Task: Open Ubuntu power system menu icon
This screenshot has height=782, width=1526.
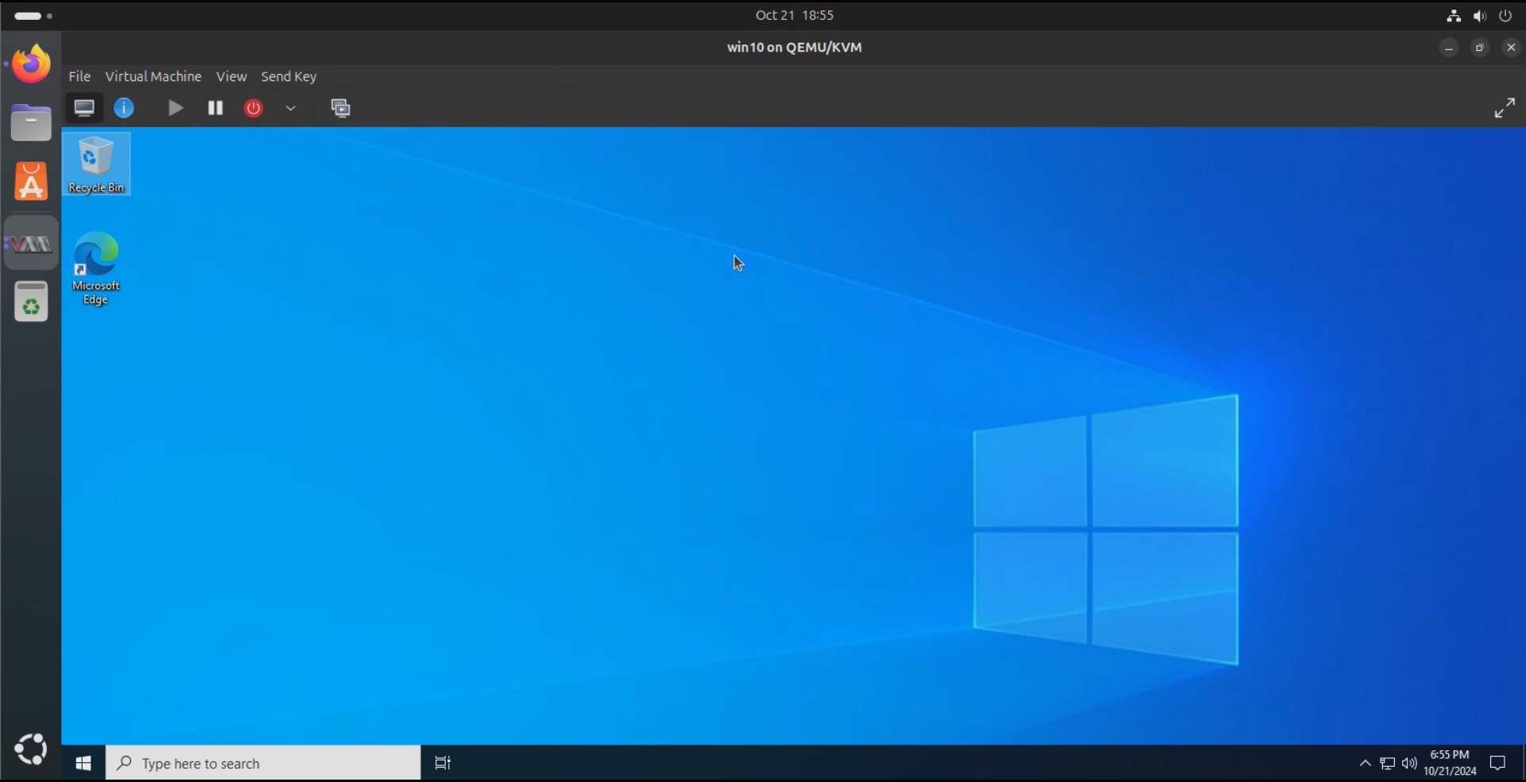Action: pyautogui.click(x=1505, y=16)
